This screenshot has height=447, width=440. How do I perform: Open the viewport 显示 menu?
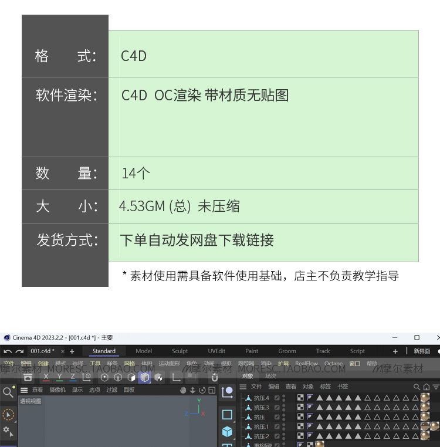pos(77,390)
